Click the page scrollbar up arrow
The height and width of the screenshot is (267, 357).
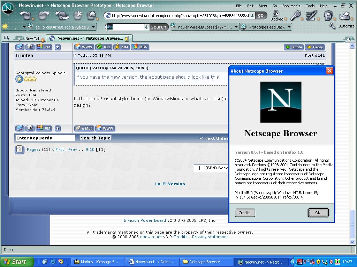coord(352,46)
